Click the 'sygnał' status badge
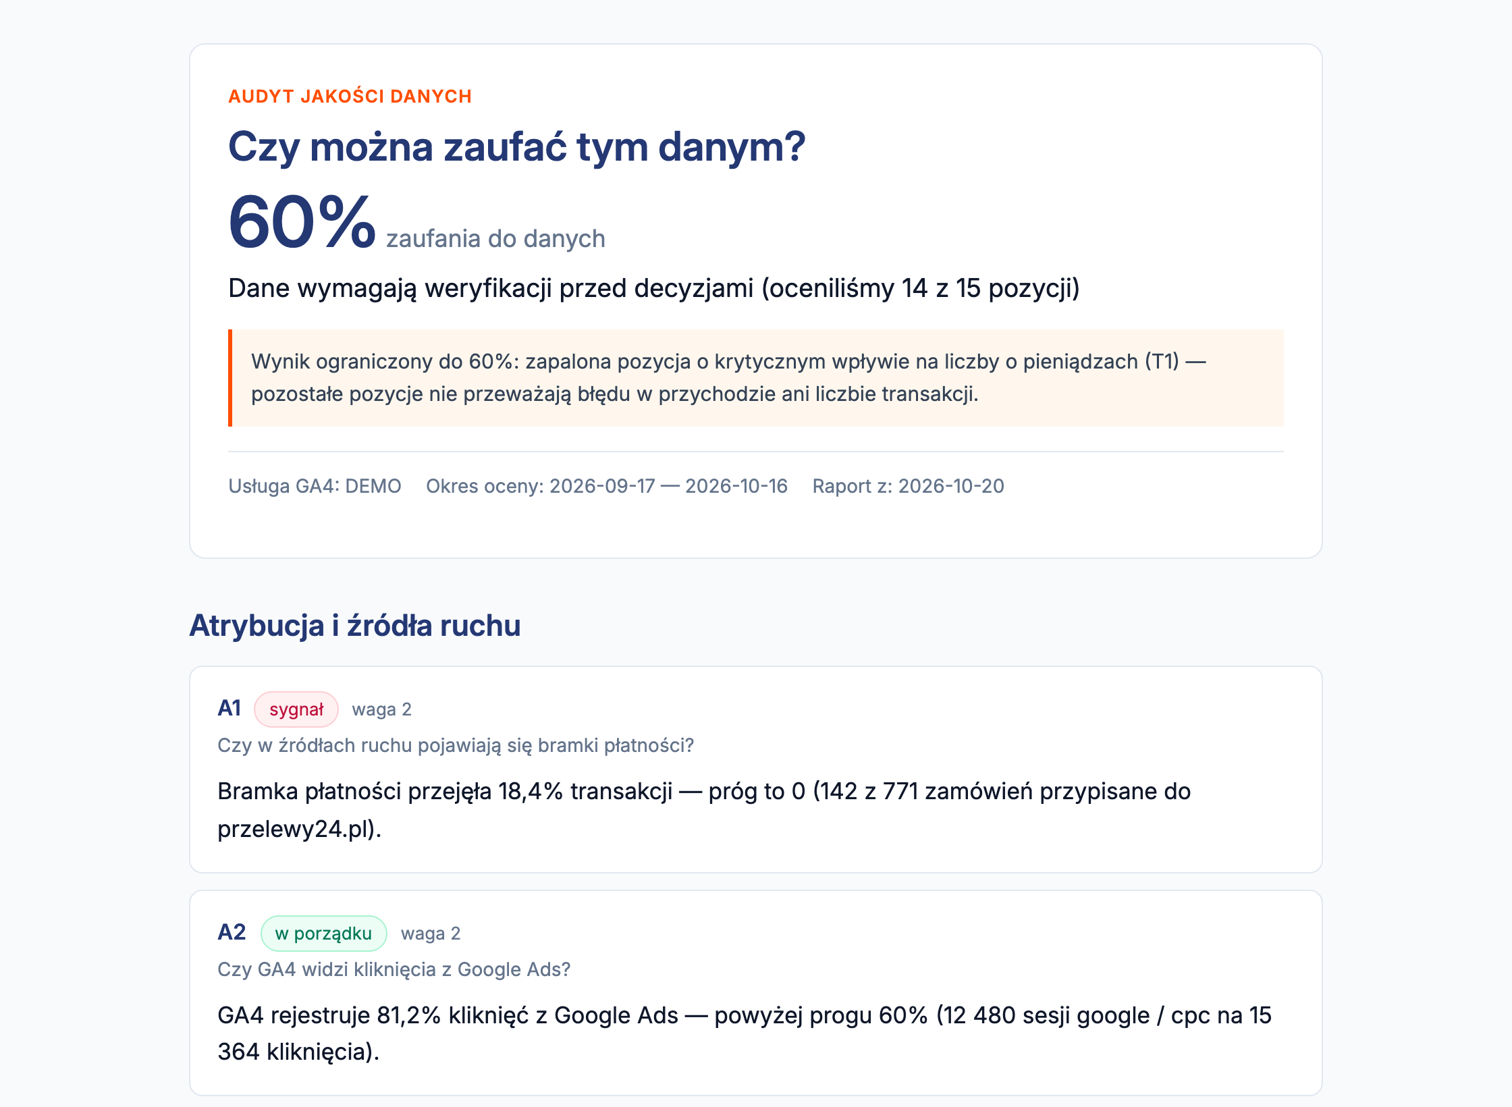The height and width of the screenshot is (1107, 1512). coord(296,709)
